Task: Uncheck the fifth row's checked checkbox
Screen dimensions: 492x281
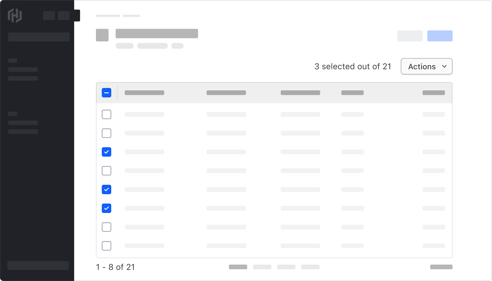Action: pyautogui.click(x=107, y=189)
